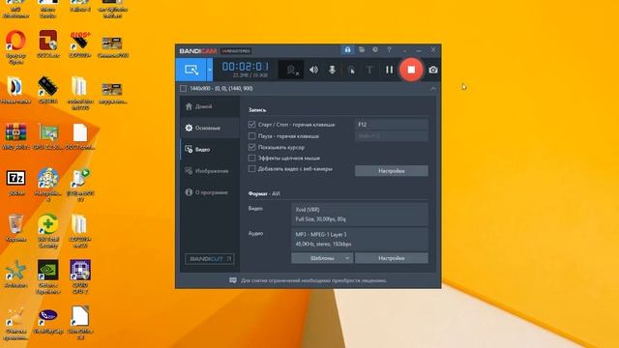Select the Video tab in sidebar
This screenshot has height=348, width=619.
coord(210,150)
